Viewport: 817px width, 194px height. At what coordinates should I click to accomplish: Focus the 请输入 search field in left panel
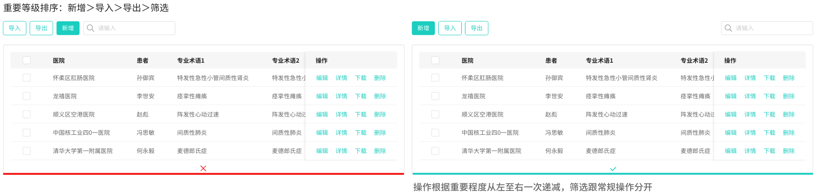pyautogui.click(x=134, y=28)
